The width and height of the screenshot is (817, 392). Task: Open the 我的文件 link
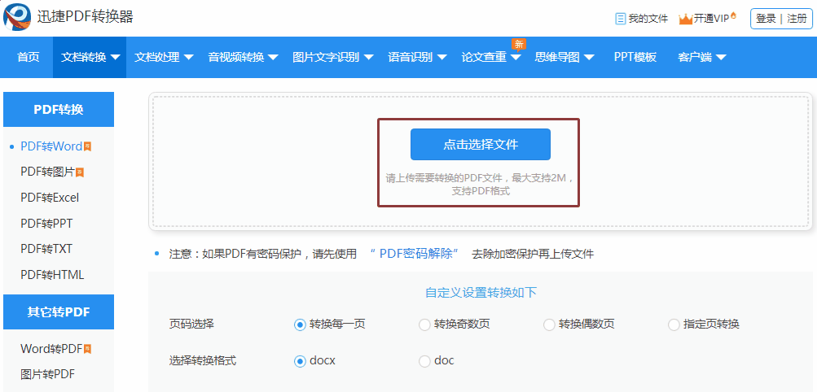(648, 19)
